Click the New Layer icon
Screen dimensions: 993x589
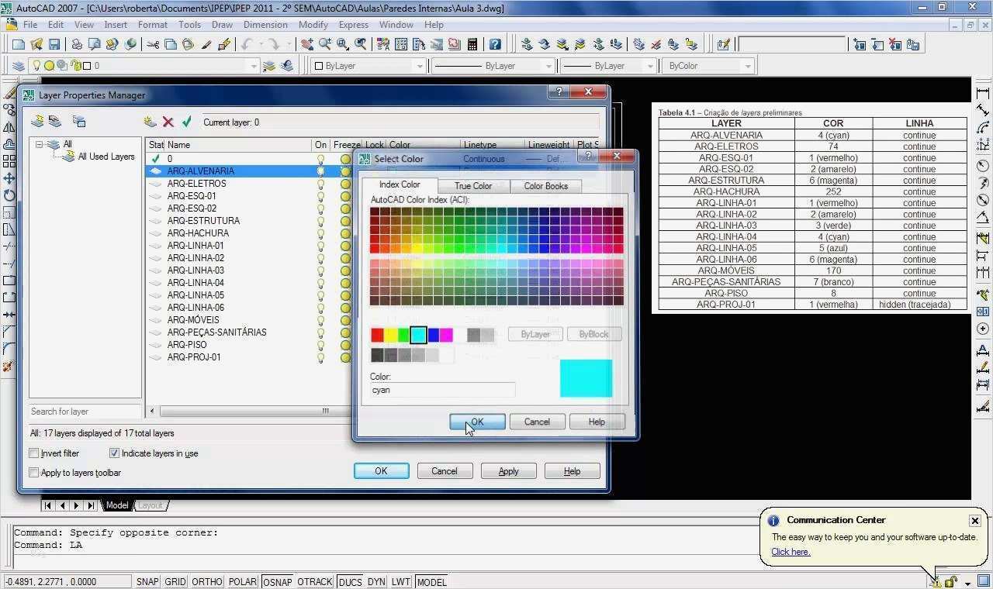click(151, 122)
